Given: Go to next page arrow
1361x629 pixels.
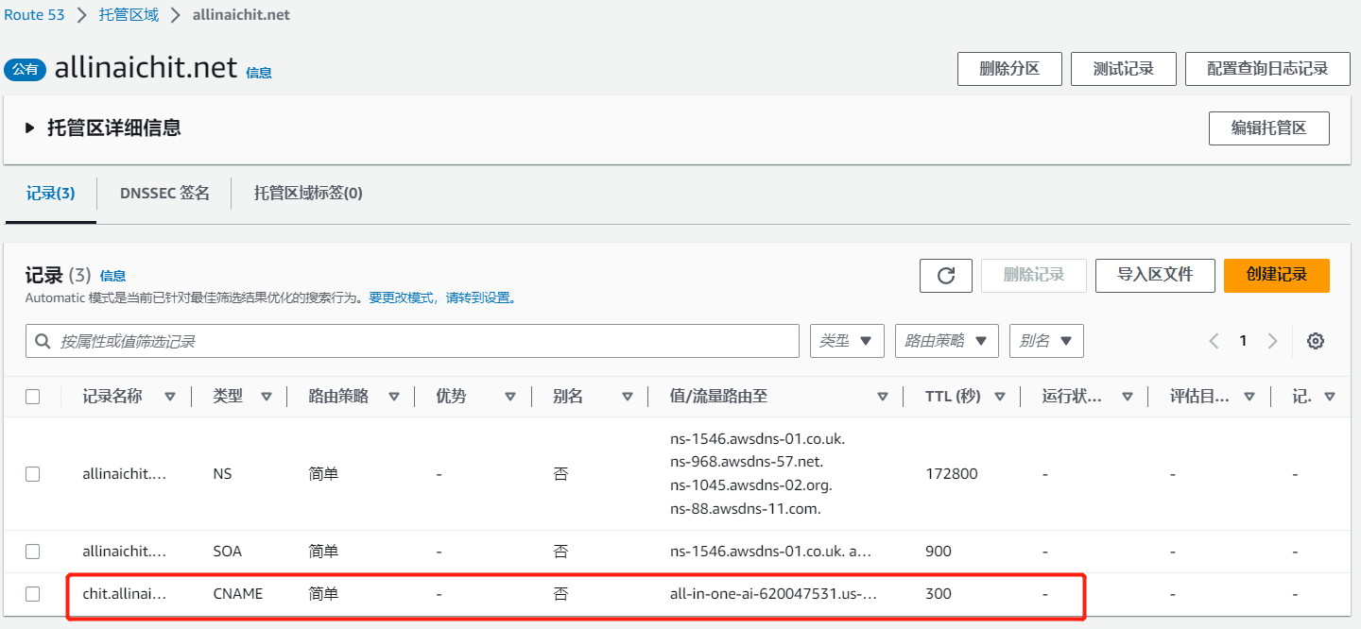Looking at the screenshot, I should [1273, 341].
